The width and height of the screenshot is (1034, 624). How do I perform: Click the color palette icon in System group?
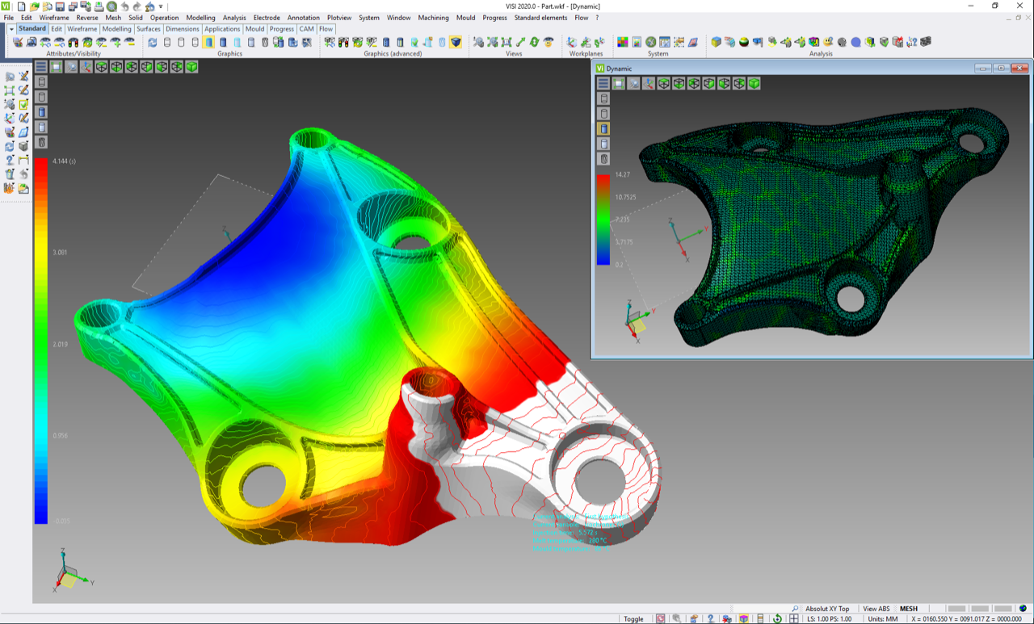point(623,42)
